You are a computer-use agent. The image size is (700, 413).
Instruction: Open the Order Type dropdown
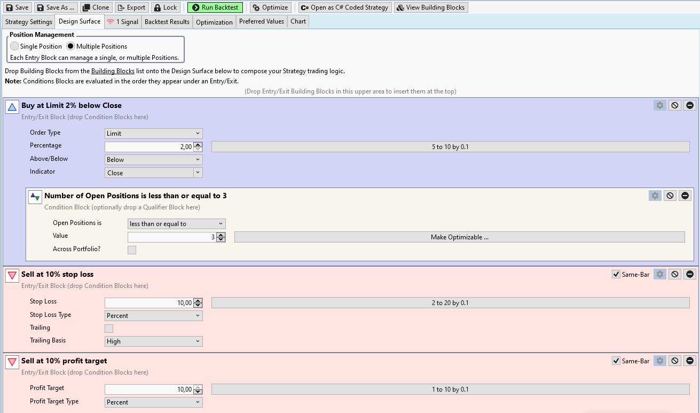coord(154,134)
